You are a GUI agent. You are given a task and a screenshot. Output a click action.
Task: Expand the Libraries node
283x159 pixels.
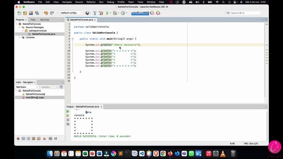point(19,38)
